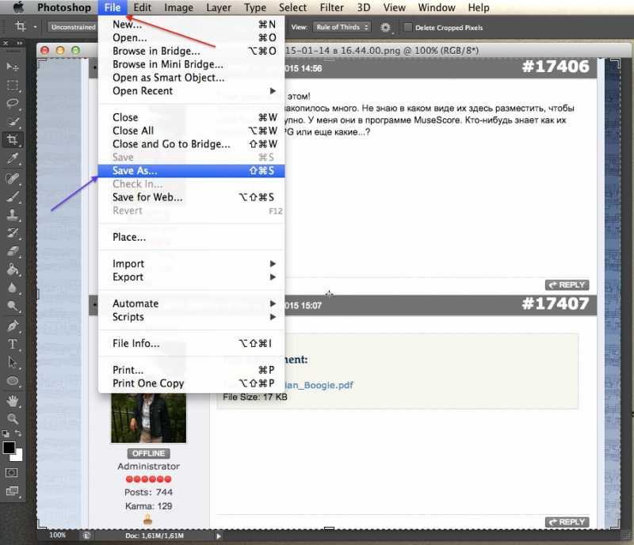
Task: Select the Blur tool
Action: point(13,288)
